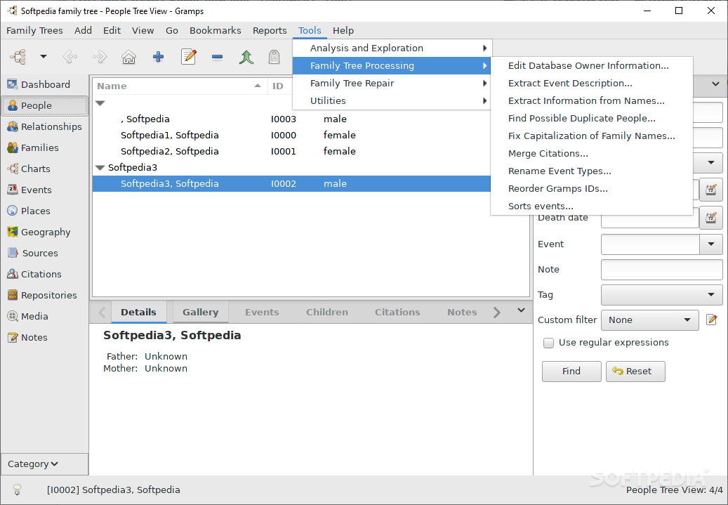Open the Relationships view in the sidebar
728x505 pixels.
pos(44,126)
